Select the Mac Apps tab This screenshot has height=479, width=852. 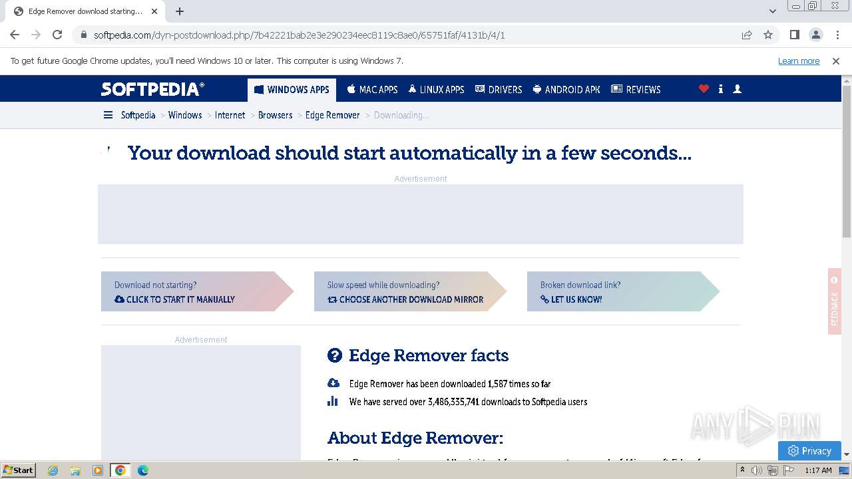click(x=372, y=89)
